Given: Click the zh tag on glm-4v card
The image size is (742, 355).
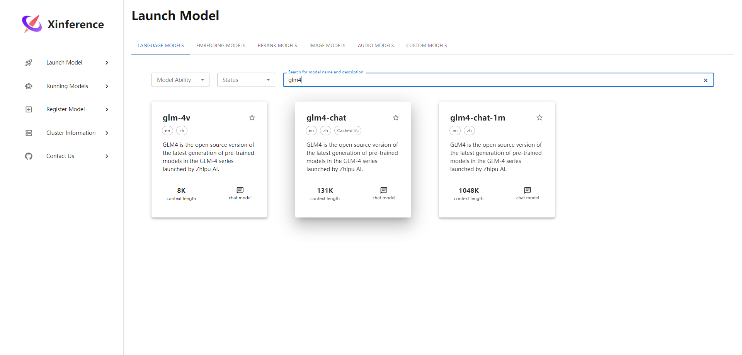Looking at the screenshot, I should 182,131.
